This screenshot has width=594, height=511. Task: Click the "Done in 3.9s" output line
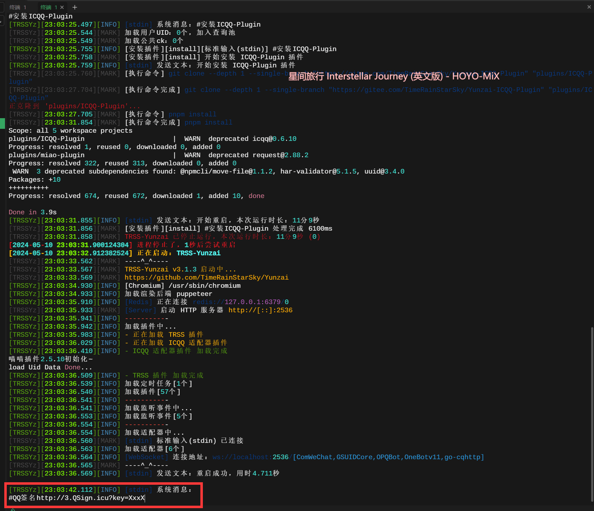pyautogui.click(x=33, y=212)
